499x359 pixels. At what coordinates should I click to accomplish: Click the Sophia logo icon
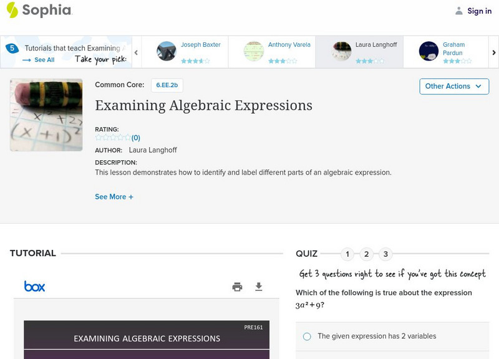12,10
